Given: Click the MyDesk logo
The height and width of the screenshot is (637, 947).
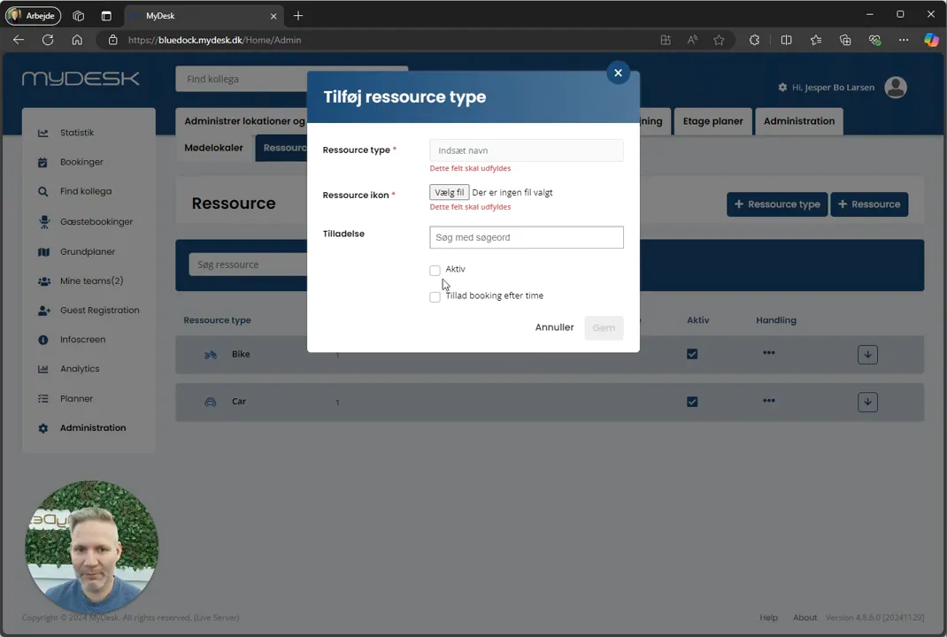Looking at the screenshot, I should coord(81,79).
